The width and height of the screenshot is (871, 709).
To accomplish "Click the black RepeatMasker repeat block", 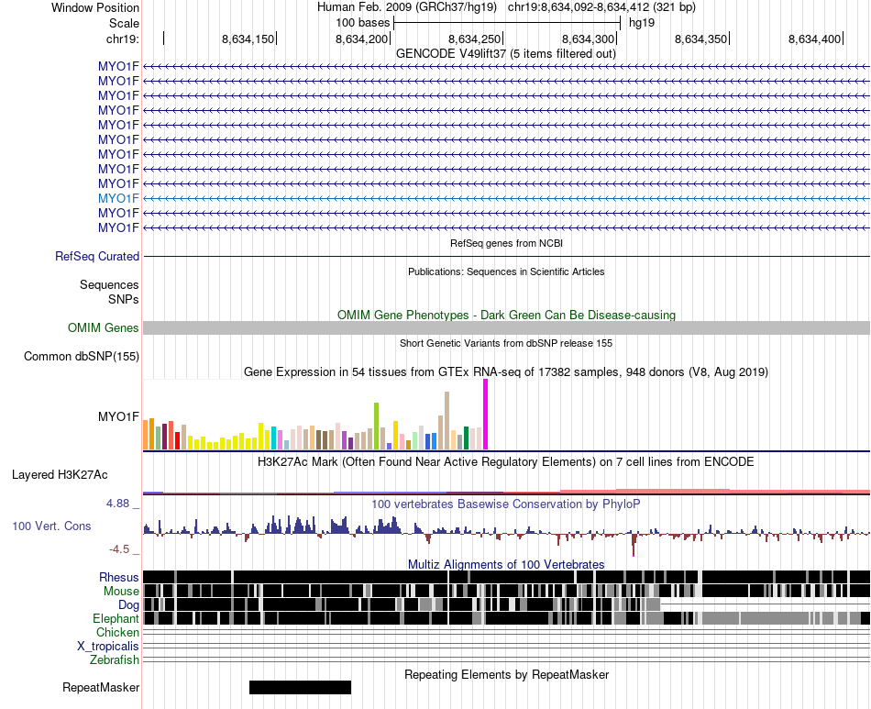I will [x=300, y=687].
